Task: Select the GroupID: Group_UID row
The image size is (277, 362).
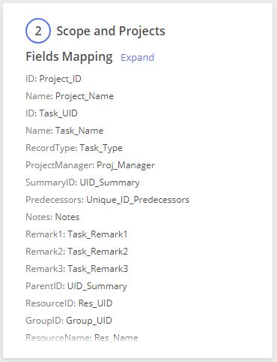Action: (69, 321)
